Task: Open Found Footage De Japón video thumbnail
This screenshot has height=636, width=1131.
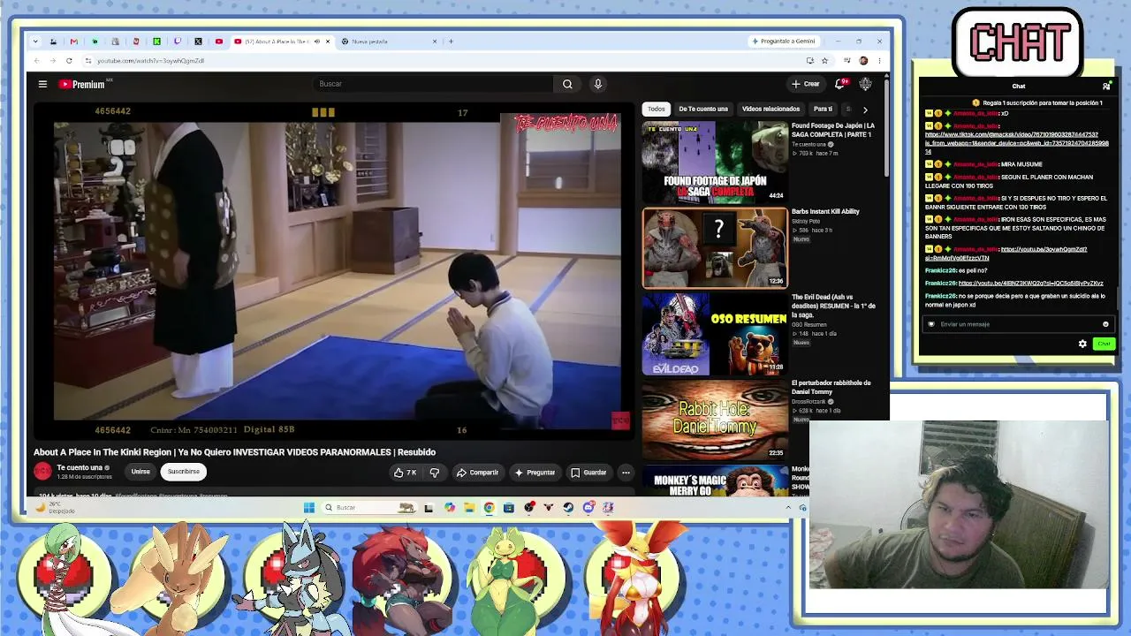Action: point(715,163)
